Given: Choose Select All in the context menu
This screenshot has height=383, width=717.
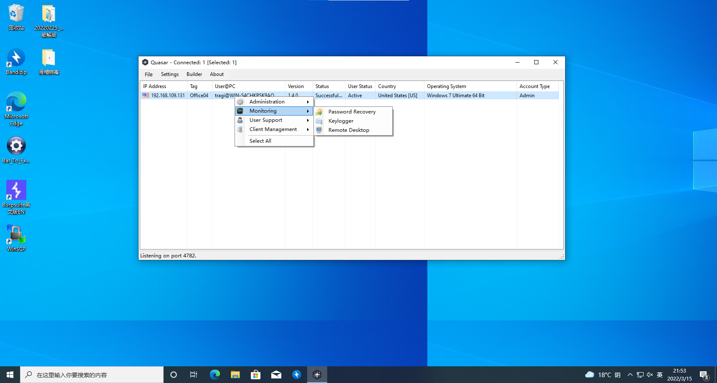Looking at the screenshot, I should point(260,141).
